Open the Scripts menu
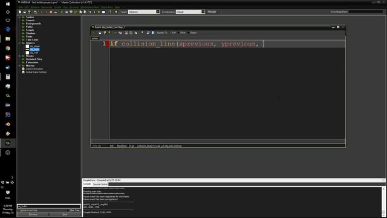 pyautogui.click(x=57, y=7)
